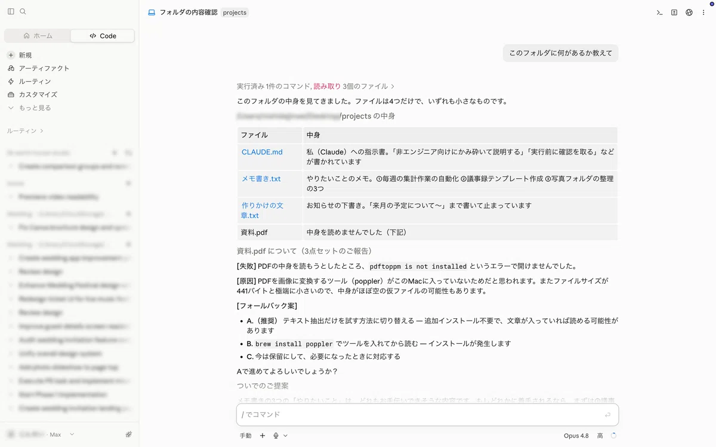Click the ついでのご提案 heading
This screenshot has width=716, height=447.
pyautogui.click(x=263, y=386)
